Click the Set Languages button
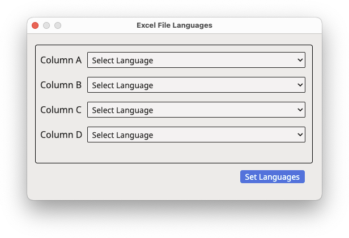The width and height of the screenshot is (349, 238). tap(272, 177)
